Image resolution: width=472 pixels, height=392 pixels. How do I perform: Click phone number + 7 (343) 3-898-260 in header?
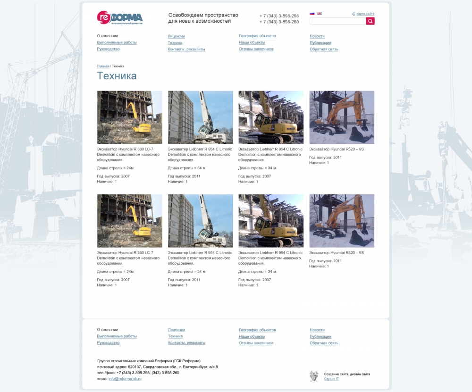(279, 22)
